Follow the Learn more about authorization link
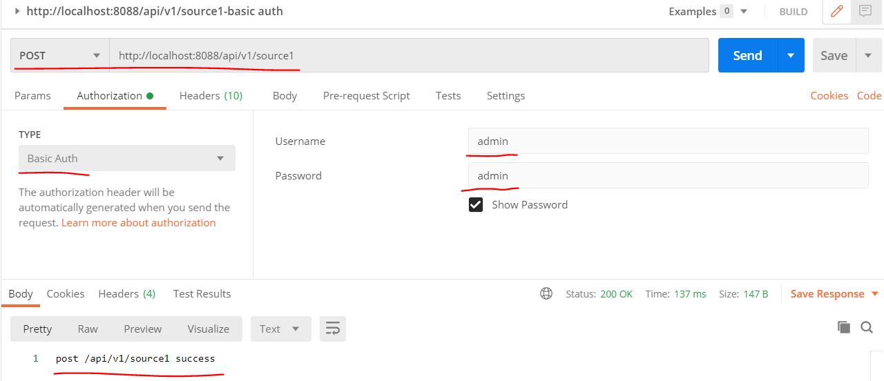 point(138,223)
